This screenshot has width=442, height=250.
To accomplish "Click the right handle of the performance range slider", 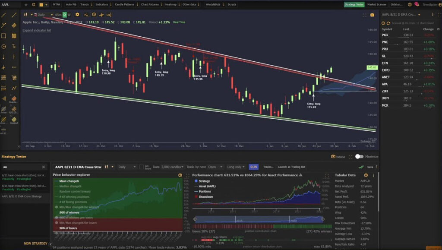I will point(322,219).
